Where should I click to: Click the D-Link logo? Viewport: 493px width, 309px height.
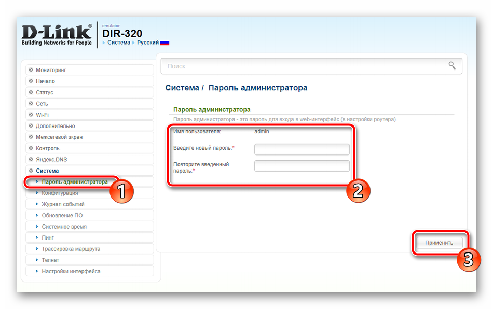click(x=57, y=35)
